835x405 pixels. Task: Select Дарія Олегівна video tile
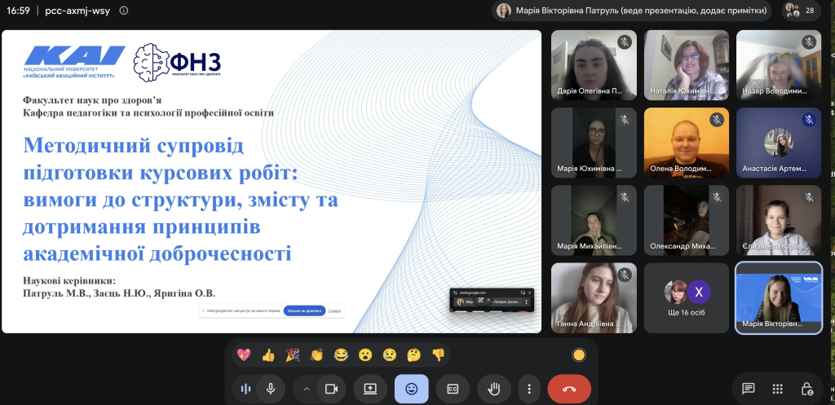tap(594, 65)
